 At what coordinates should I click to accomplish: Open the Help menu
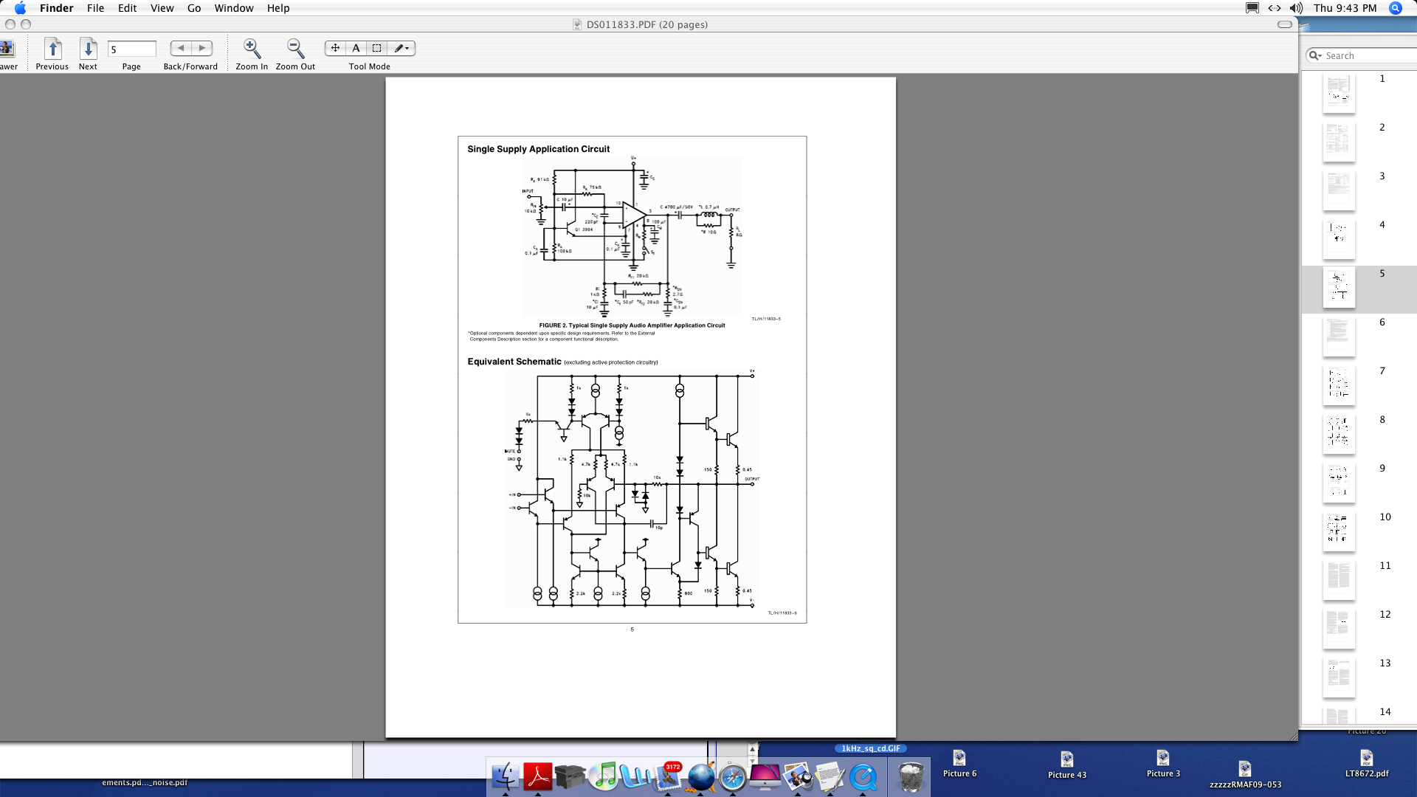pos(278,8)
